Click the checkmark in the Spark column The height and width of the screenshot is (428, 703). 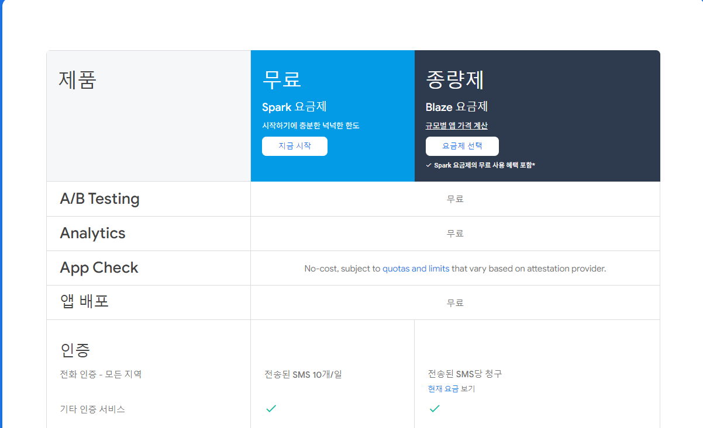click(x=271, y=409)
